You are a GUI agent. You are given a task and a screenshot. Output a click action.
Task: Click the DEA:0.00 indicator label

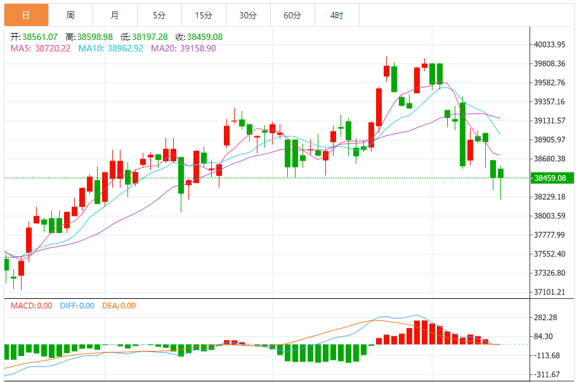pos(119,306)
